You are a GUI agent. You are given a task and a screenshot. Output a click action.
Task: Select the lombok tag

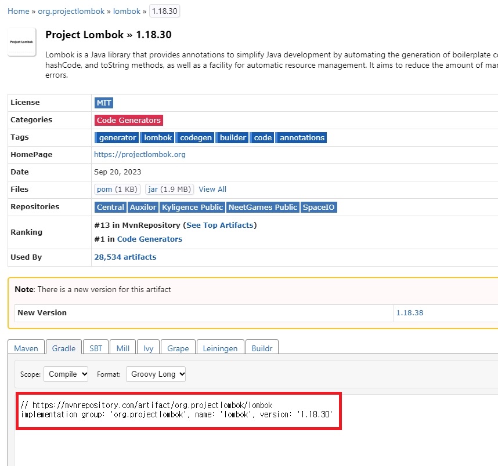coord(157,138)
